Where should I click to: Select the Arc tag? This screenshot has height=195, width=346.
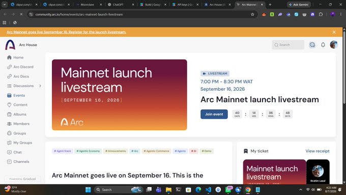(x=135, y=151)
